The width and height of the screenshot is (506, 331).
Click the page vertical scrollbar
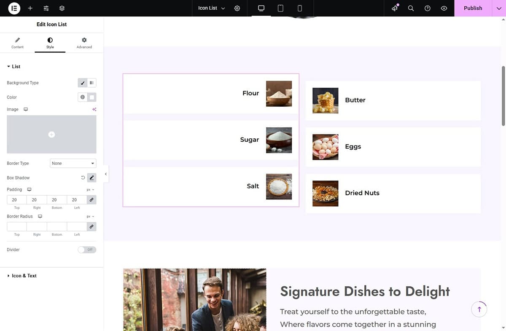click(503, 95)
